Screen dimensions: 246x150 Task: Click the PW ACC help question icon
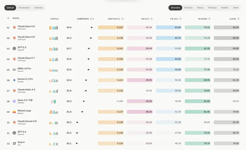[180, 19]
